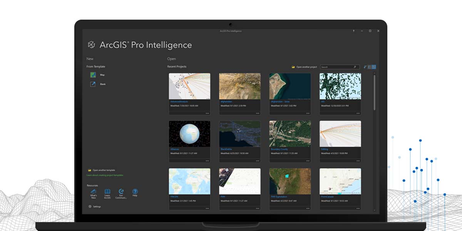Open Settings with the gear icon
The height and width of the screenshot is (231, 462).
pos(90,207)
